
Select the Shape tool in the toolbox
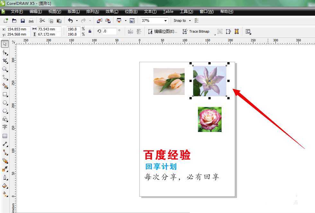[x=5, y=53]
